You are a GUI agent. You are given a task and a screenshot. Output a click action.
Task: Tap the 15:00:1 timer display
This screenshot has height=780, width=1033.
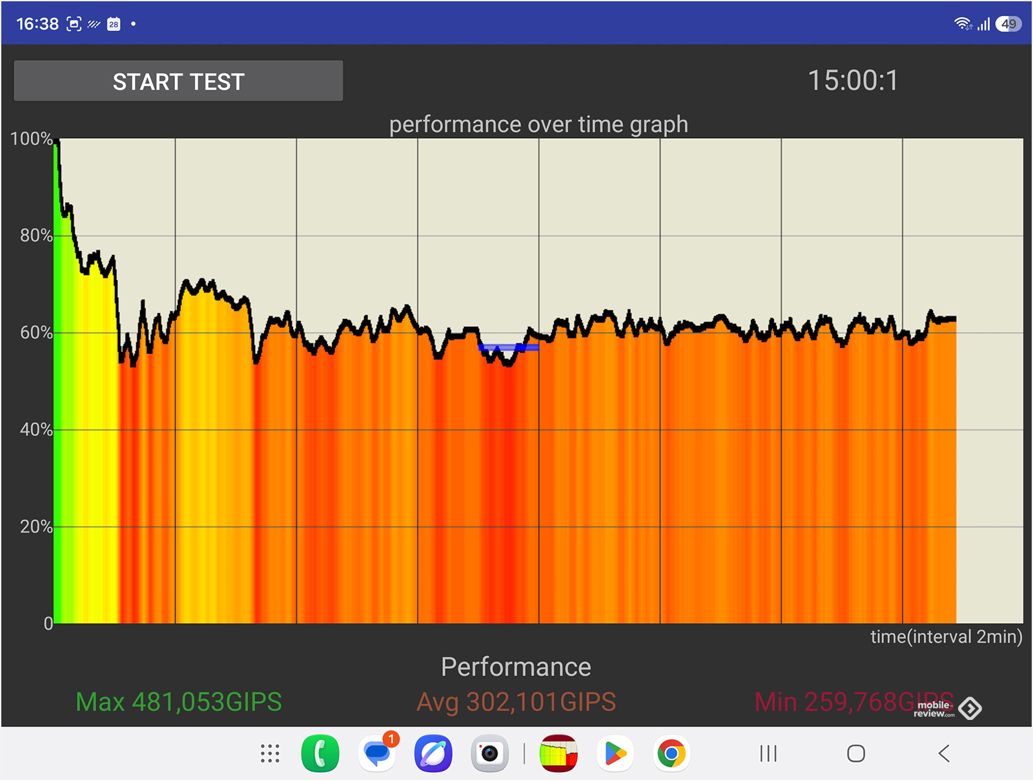point(853,81)
